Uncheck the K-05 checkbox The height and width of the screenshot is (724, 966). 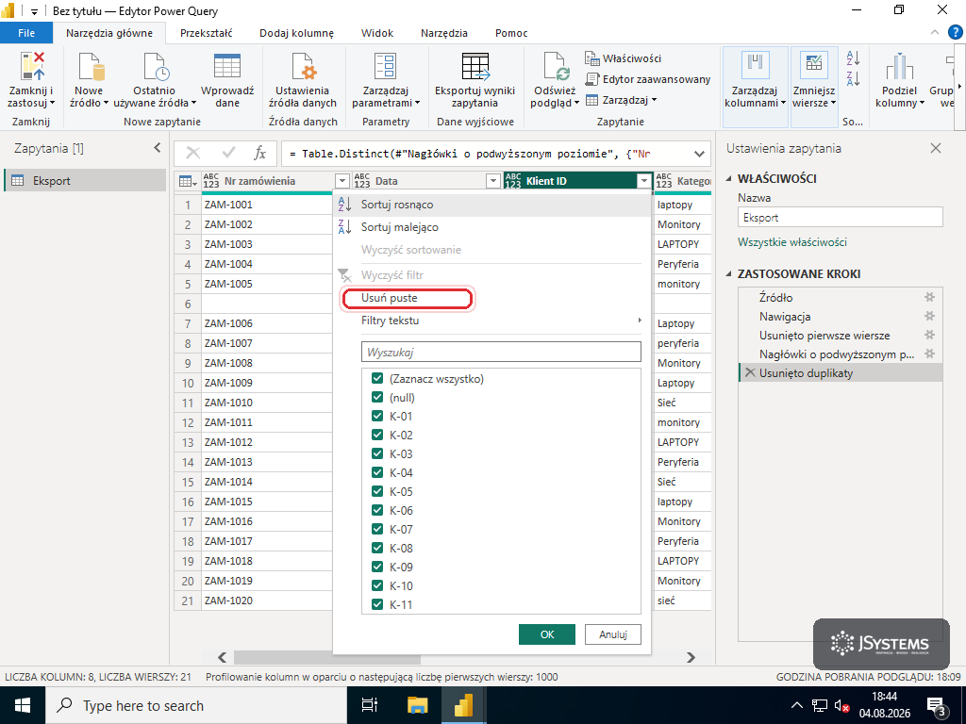point(377,491)
